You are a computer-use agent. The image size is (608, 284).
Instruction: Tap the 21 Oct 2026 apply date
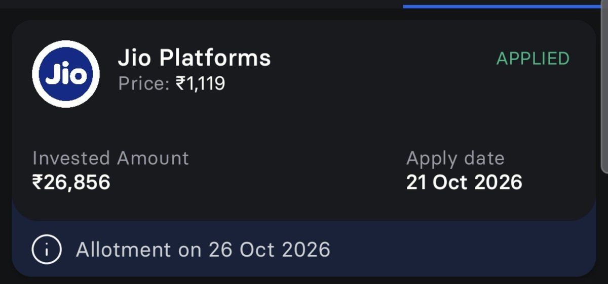pyautogui.click(x=464, y=182)
